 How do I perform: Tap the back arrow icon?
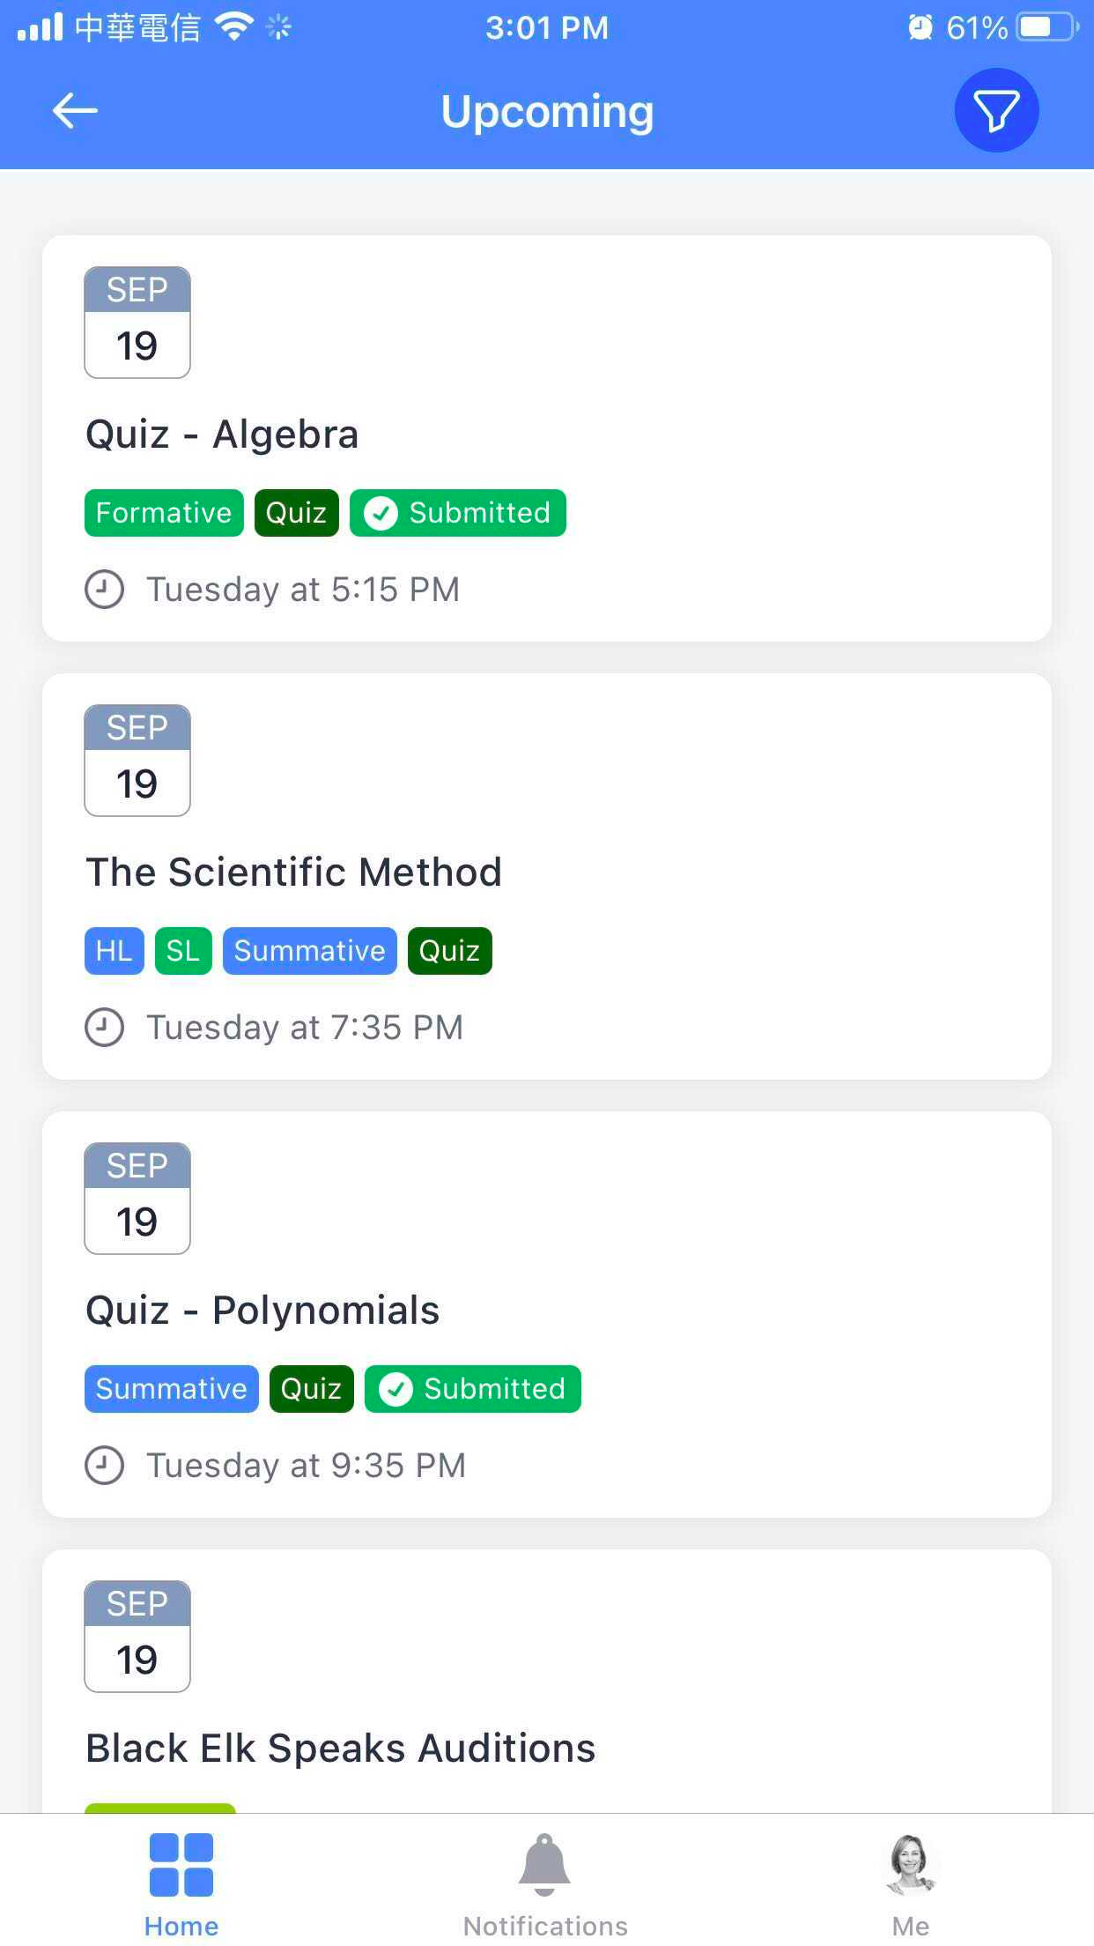75,111
